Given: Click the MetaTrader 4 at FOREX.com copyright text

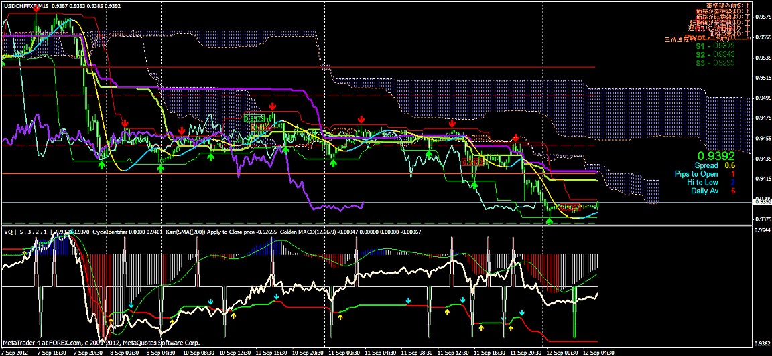Looking at the screenshot, I should (101, 343).
